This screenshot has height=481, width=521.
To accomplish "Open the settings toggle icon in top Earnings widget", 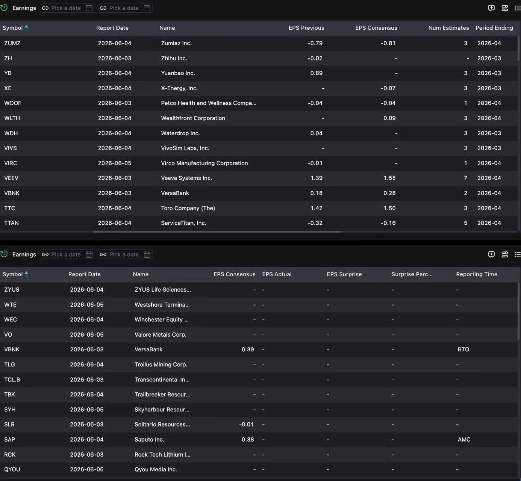I will coord(505,8).
